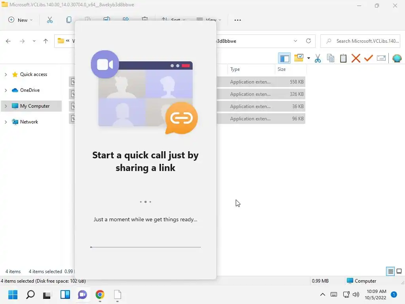Select Network in the navigation pane
405x304 pixels.
[29, 122]
